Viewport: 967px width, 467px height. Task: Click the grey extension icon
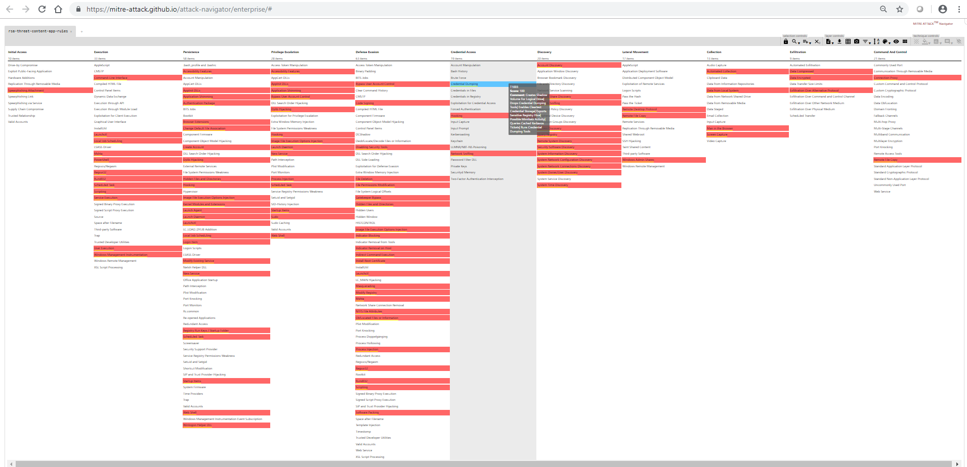(920, 9)
